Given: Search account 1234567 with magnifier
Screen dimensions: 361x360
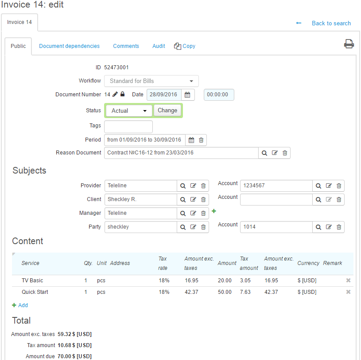Looking at the screenshot, I should click(318, 186).
